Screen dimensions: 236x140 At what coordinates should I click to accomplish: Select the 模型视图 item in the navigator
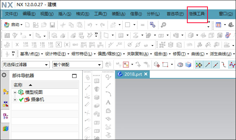coord(34,92)
